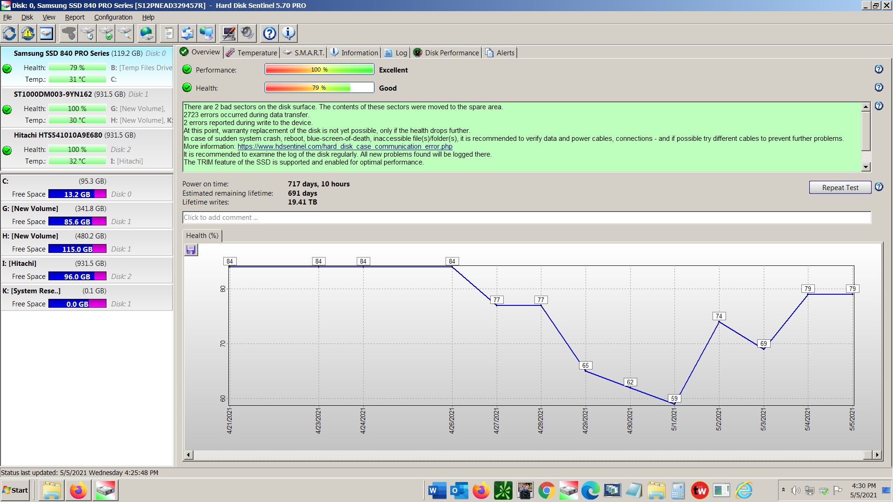Image resolution: width=893 pixels, height=502 pixels.
Task: Click the speaker toolbar icon
Action: point(247,33)
